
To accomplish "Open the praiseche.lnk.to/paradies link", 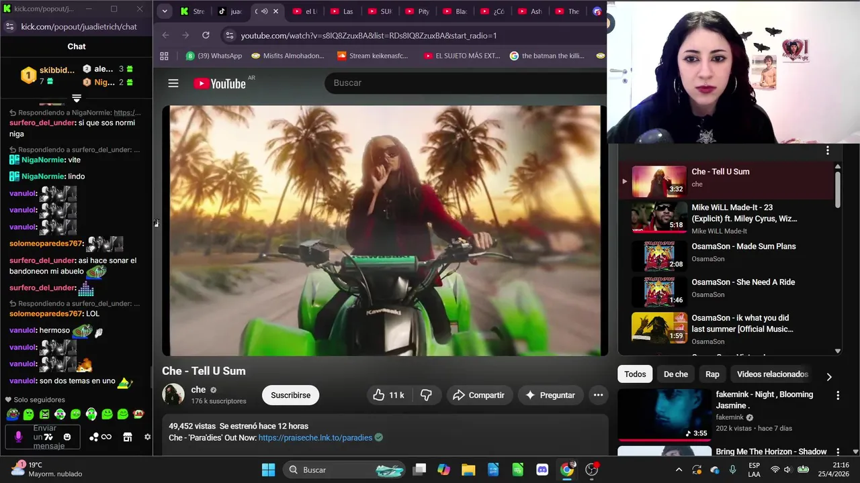I will [315, 437].
